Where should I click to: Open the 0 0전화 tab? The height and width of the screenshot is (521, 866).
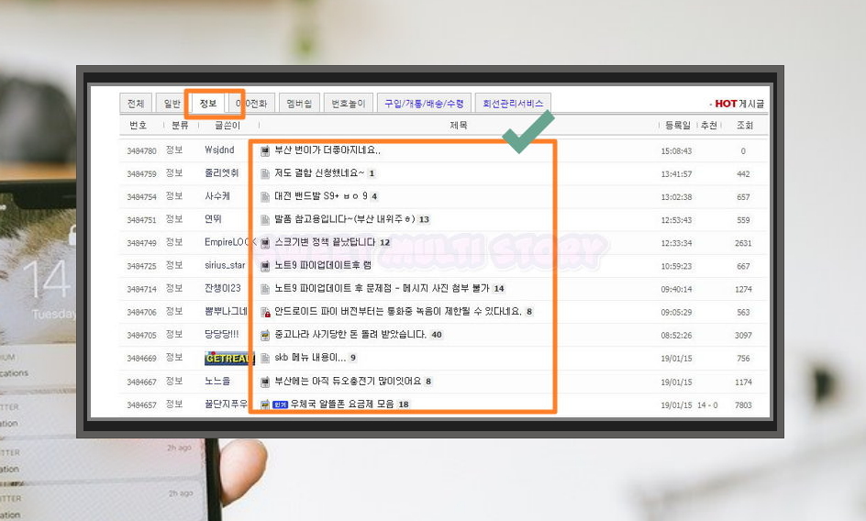tap(250, 104)
